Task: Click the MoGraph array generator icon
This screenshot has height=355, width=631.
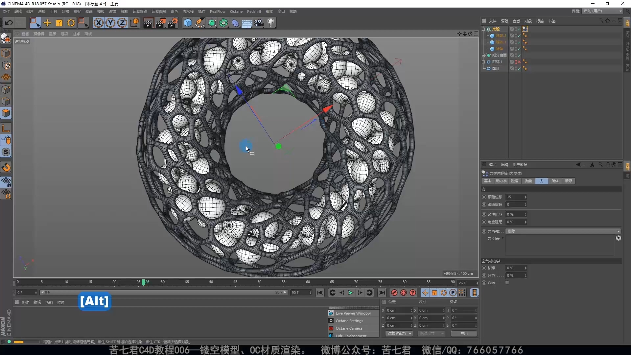Action: (x=223, y=23)
